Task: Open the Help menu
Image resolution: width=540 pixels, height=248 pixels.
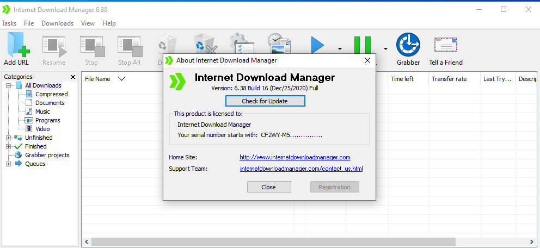Action: [x=109, y=23]
